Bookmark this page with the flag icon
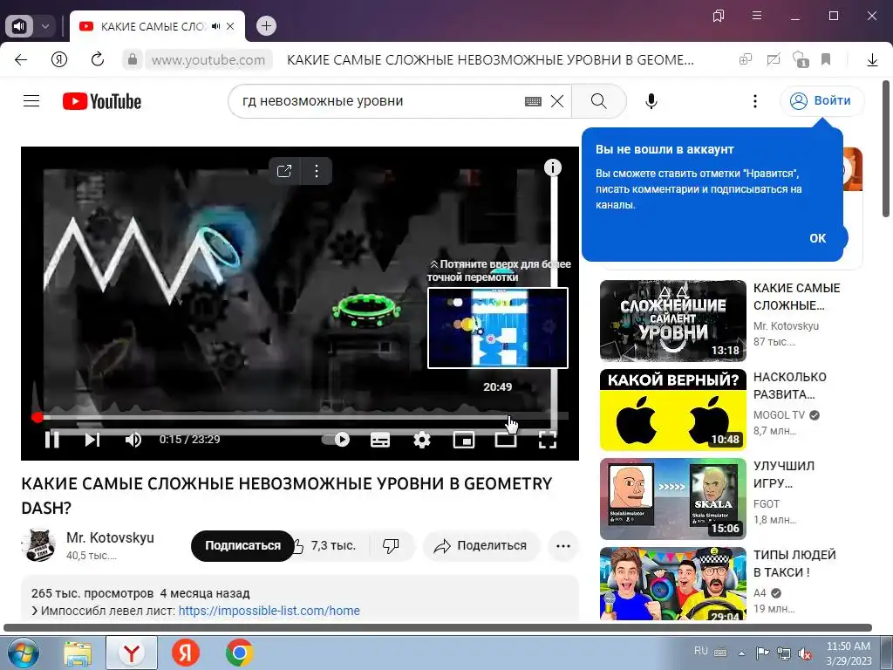893x670 pixels. pyautogui.click(x=826, y=59)
